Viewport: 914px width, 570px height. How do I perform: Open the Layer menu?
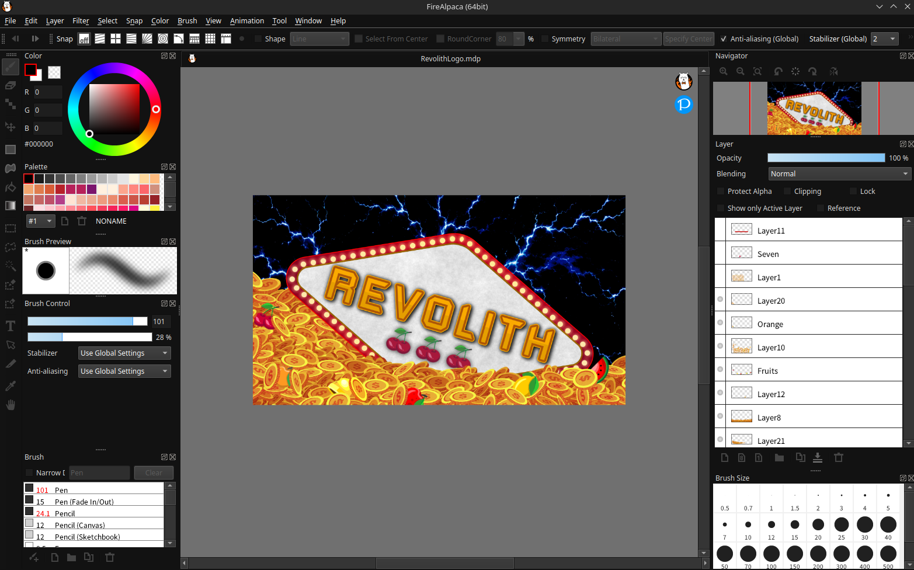(55, 20)
